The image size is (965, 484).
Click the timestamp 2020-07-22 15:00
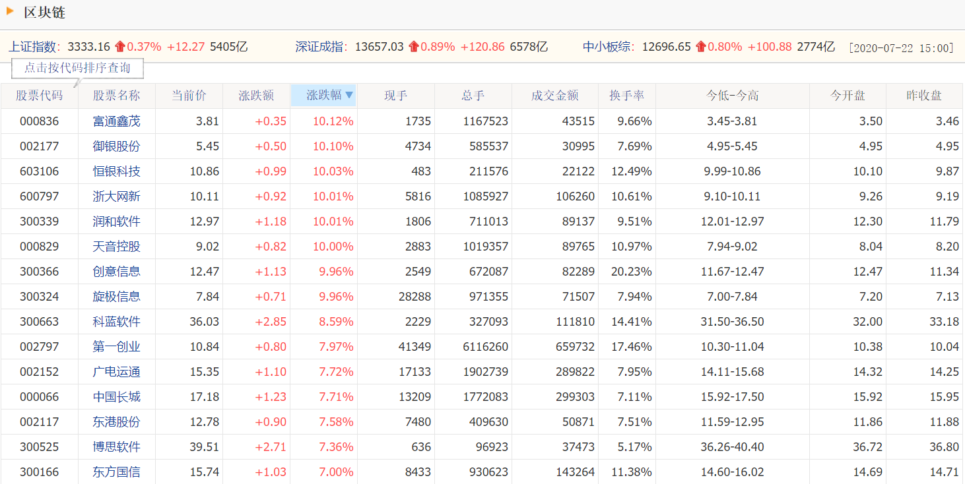pos(902,47)
